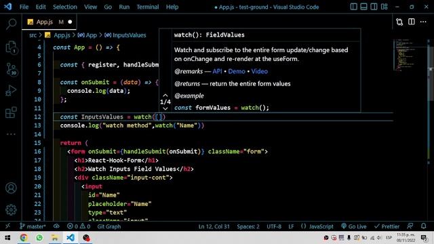The height and width of the screenshot is (244, 434).
Task: Open the Edit menu
Action: tap(41, 7)
